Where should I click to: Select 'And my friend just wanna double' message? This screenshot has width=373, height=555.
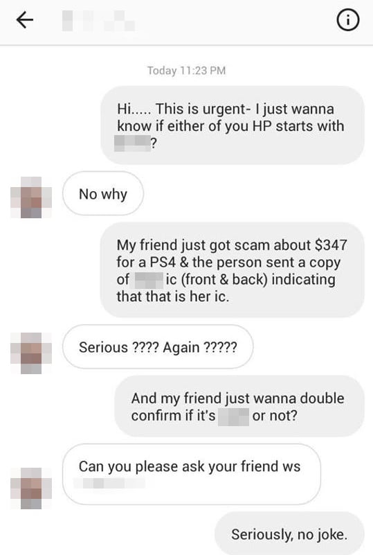pyautogui.click(x=239, y=406)
